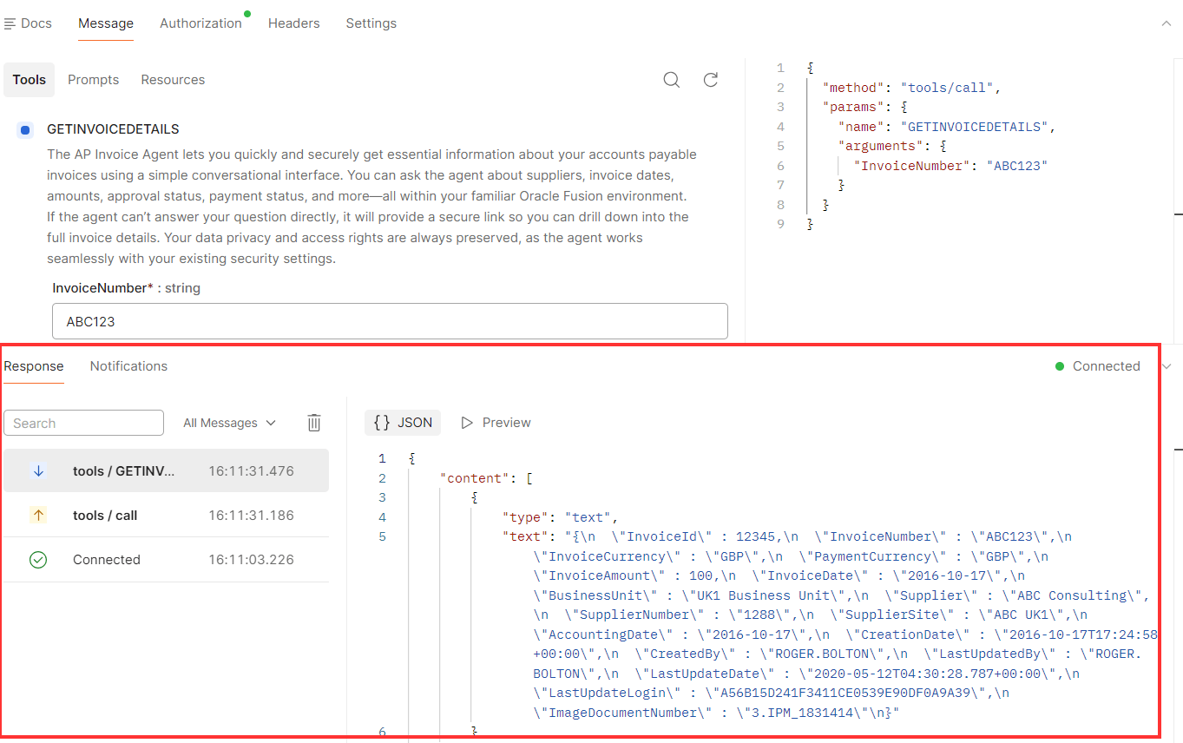Image resolution: width=1183 pixels, height=743 pixels.
Task: Select the GETINVOICEDETAILS tool radio button
Action: point(25,130)
